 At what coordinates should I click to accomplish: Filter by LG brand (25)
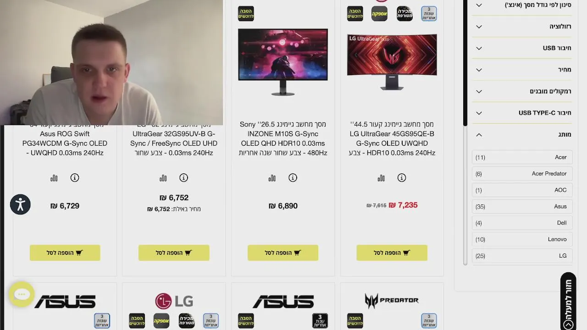pyautogui.click(x=522, y=256)
